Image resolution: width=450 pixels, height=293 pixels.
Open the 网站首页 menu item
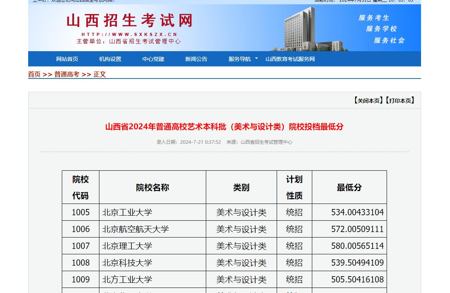[67, 59]
